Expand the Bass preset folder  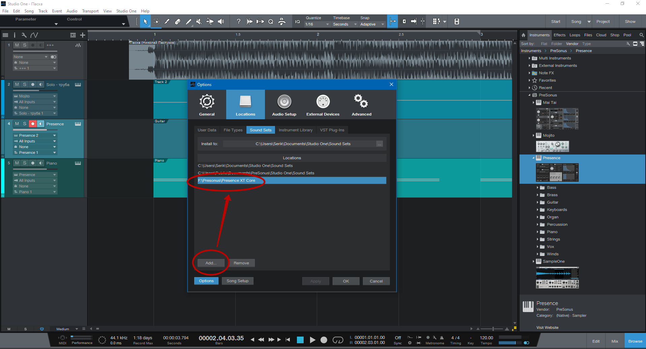click(x=538, y=187)
